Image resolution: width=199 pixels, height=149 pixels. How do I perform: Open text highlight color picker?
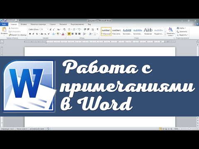point(58,34)
